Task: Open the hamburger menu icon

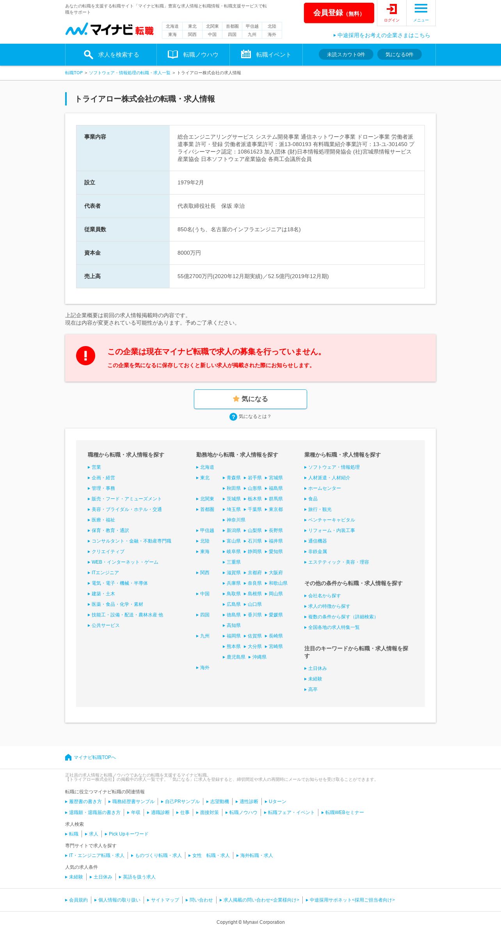Action: click(x=421, y=8)
